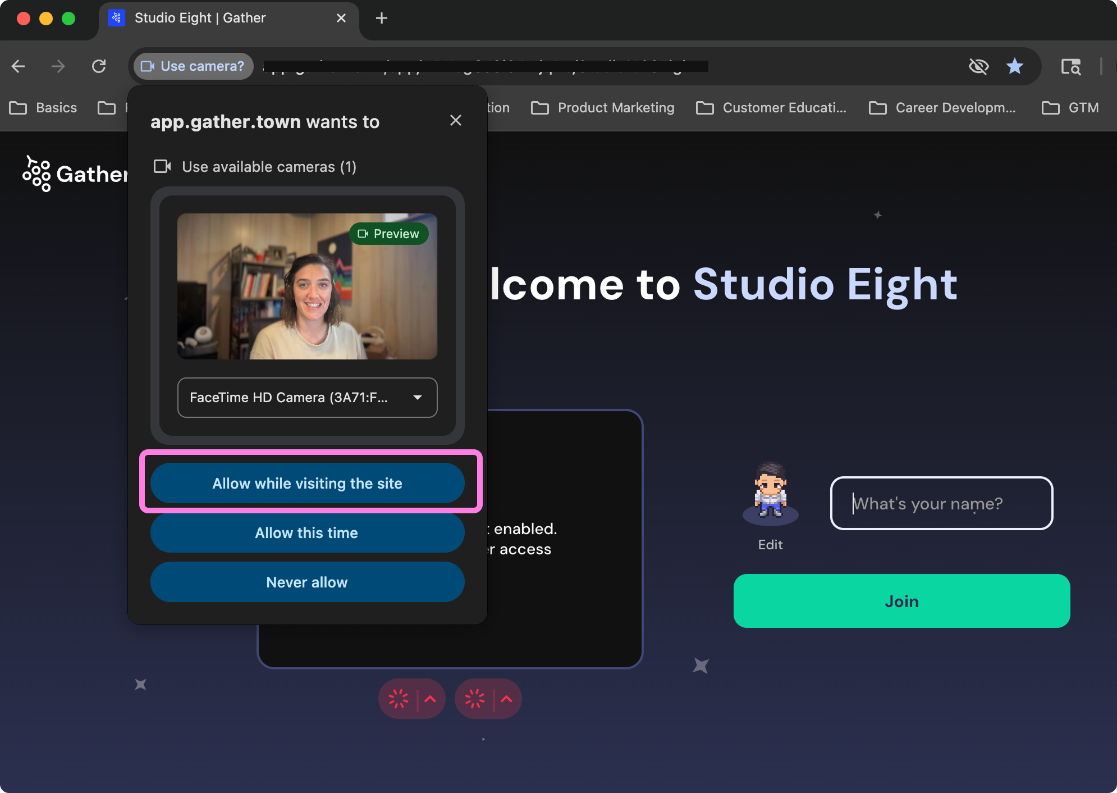The image size is (1117, 793).
Task: Click the Use camera? permission chip
Action: (x=193, y=66)
